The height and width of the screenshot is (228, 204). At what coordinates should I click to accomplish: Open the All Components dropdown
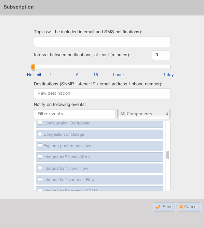pos(144,114)
